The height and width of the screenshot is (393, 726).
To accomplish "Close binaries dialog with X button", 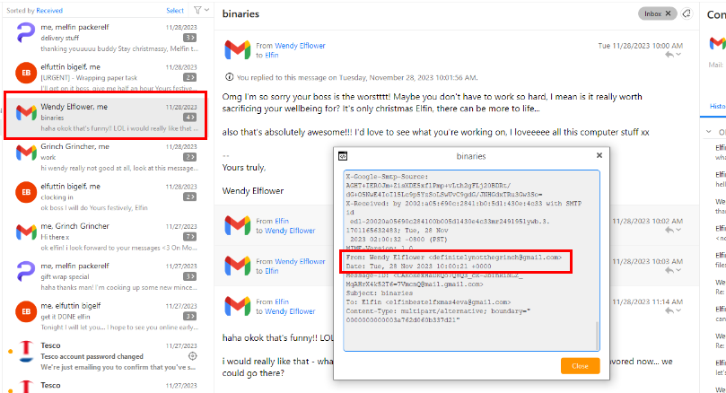I will pyautogui.click(x=599, y=155).
